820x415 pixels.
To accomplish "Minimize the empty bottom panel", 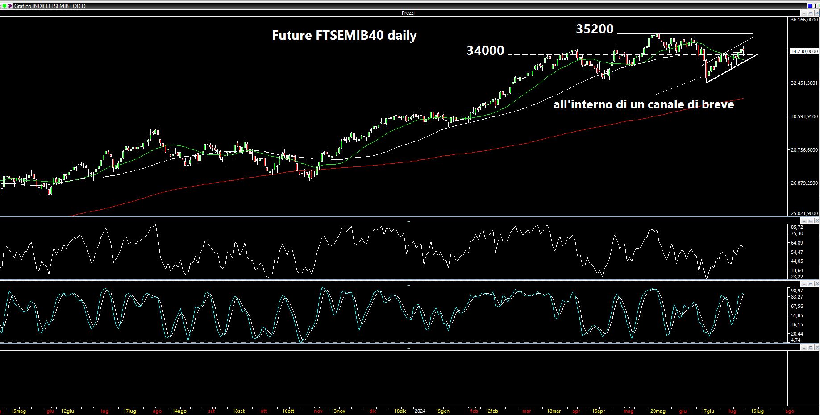I will click(x=804, y=347).
